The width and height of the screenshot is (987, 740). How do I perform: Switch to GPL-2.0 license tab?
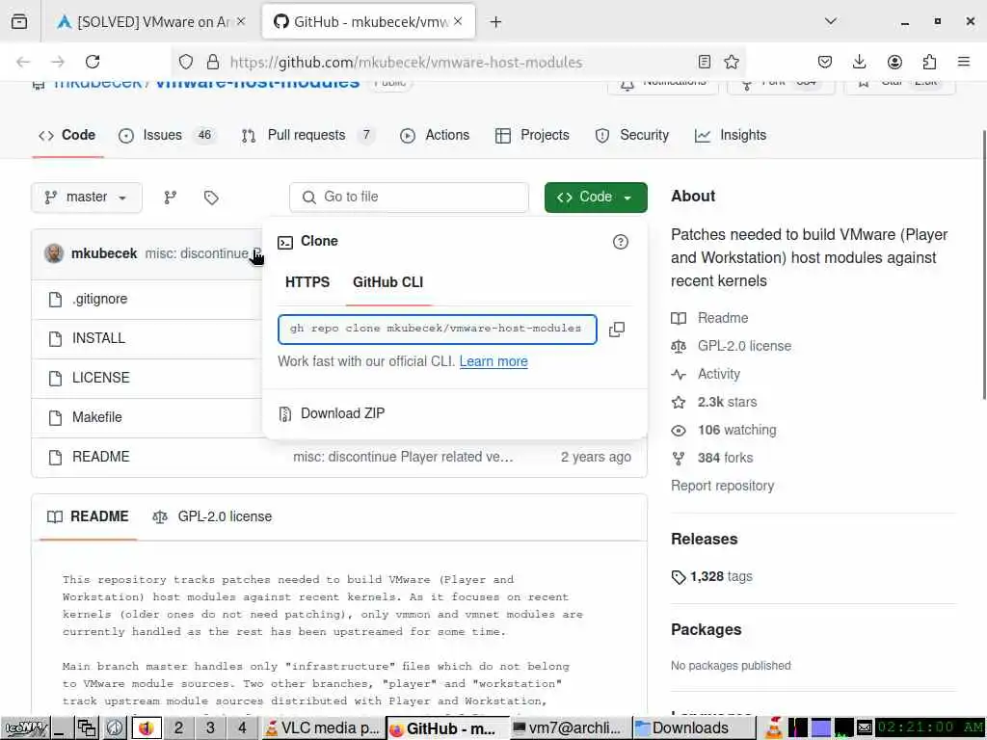(212, 516)
